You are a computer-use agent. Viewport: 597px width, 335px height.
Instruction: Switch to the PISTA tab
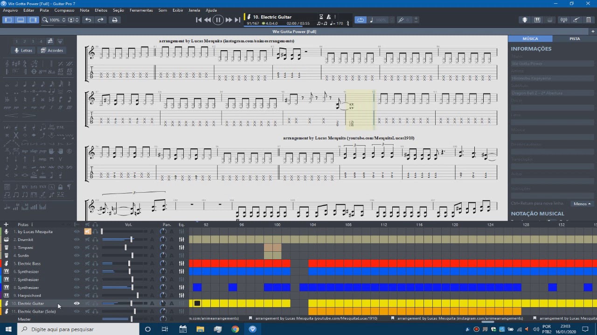tap(575, 39)
